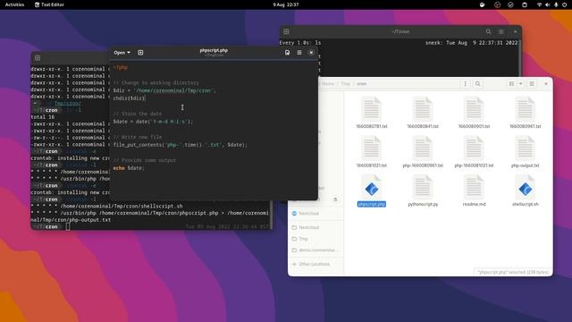Viewport: 572px width, 322px height.
Task: Click the microphone icon in top bar
Action: pos(556,4)
